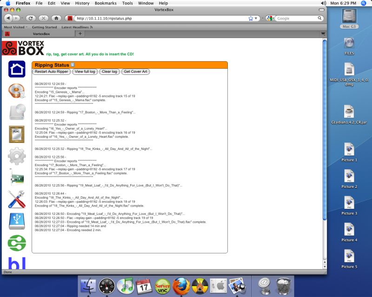
Task: Click the Google search input field
Action: coord(297,18)
